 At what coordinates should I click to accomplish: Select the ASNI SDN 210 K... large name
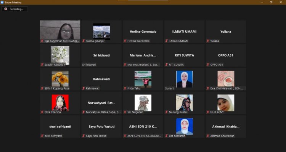[143, 127]
